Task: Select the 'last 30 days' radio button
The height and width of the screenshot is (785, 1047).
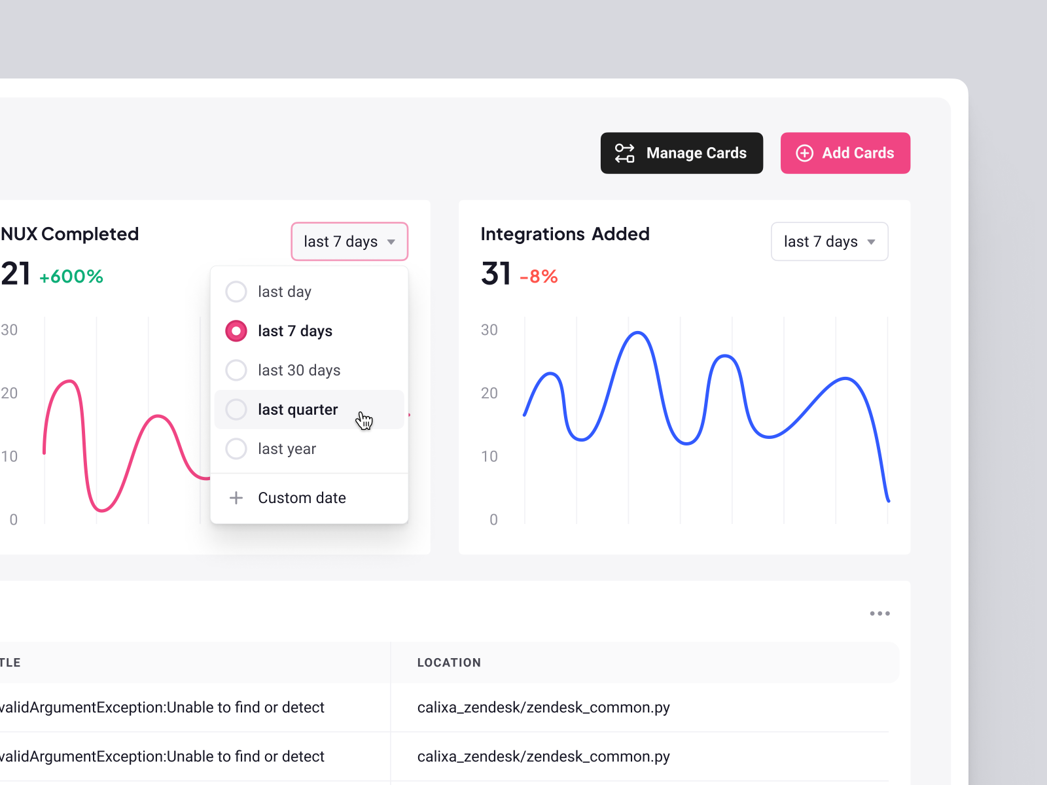Action: [236, 370]
